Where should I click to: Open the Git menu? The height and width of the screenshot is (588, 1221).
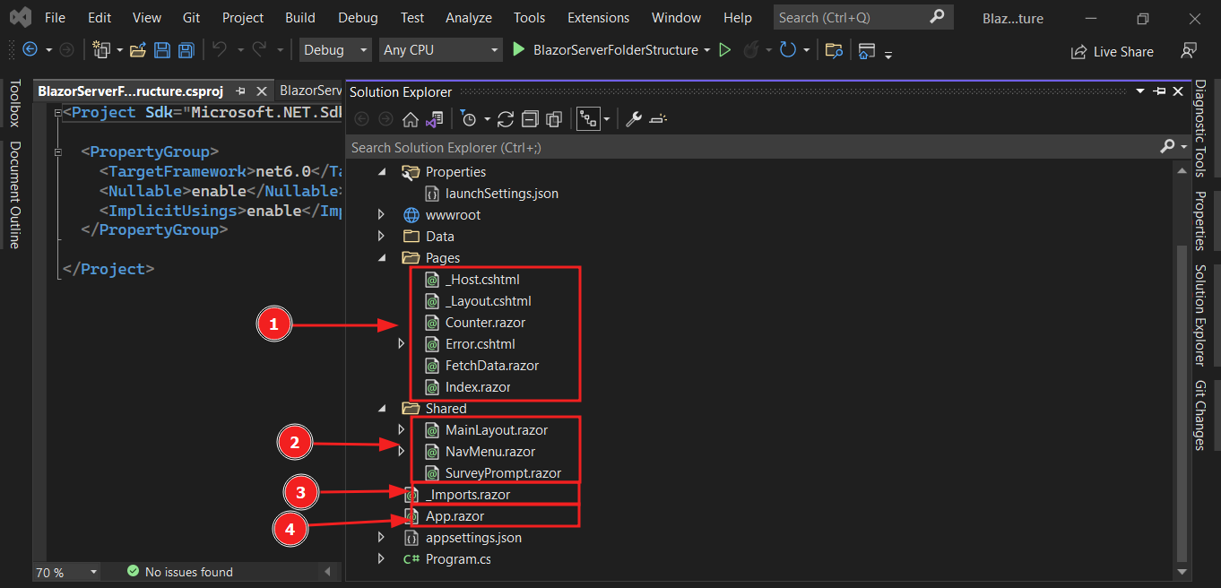coord(191,18)
